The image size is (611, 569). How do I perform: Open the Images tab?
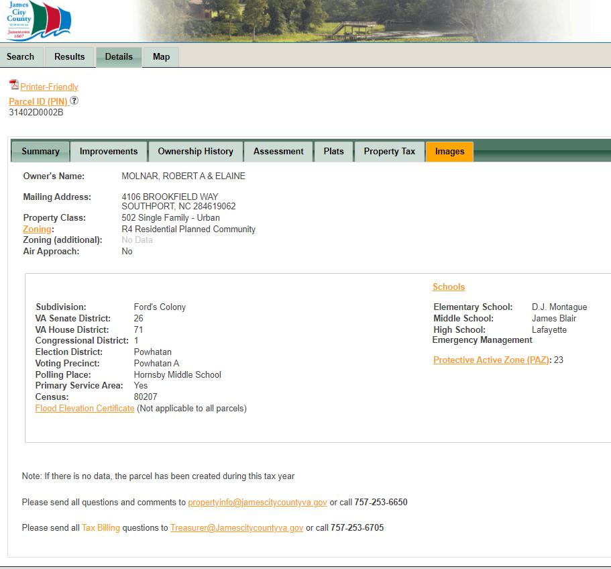click(449, 151)
